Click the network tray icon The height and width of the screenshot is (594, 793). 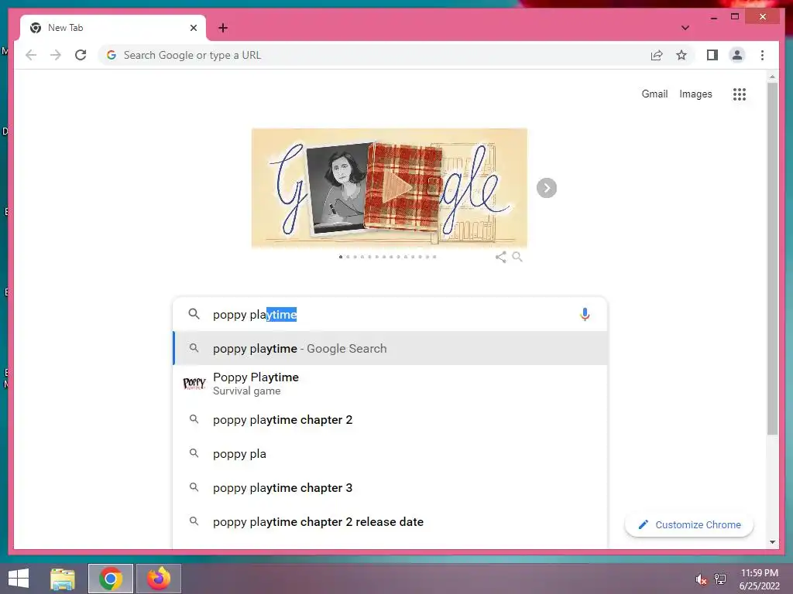click(x=721, y=579)
